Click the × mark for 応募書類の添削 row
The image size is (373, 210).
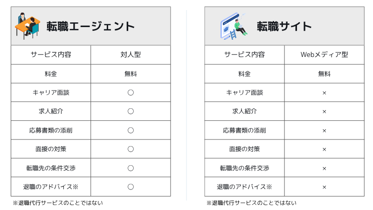324,131
